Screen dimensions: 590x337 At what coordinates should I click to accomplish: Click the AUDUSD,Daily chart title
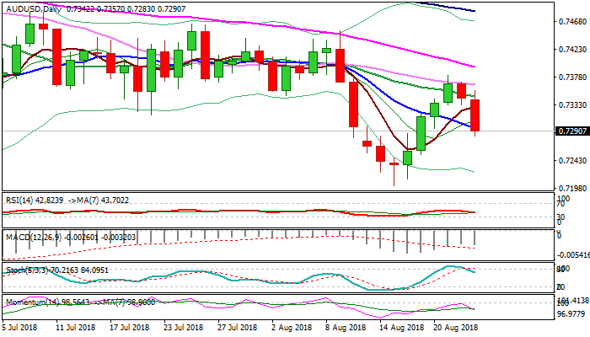click(35, 7)
